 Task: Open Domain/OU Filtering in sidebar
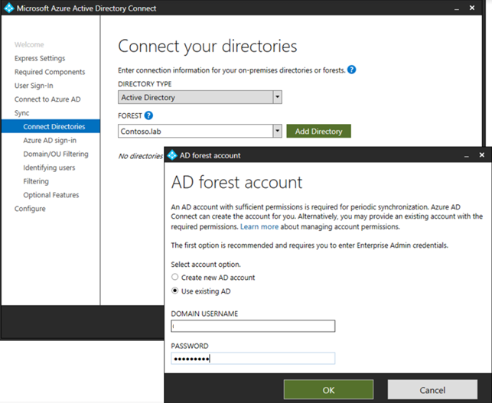tap(55, 154)
